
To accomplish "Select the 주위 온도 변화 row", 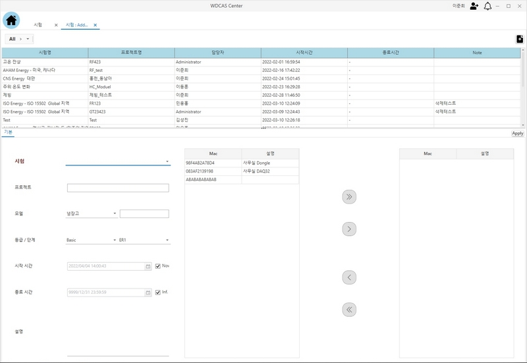I will 261,87.
